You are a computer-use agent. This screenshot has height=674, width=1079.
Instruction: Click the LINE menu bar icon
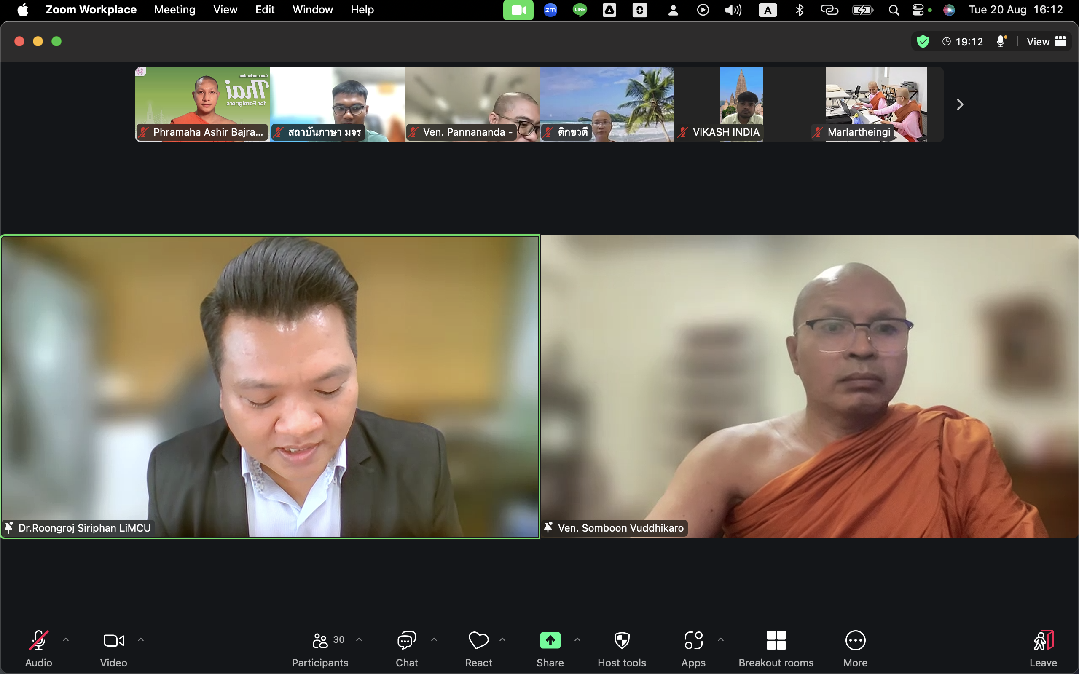[x=580, y=10]
